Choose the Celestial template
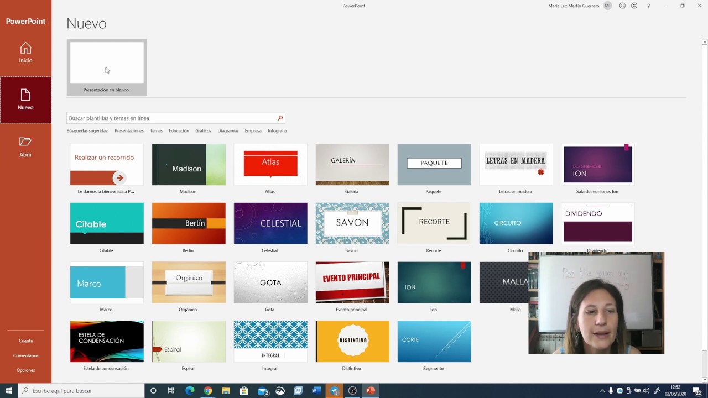 270,223
